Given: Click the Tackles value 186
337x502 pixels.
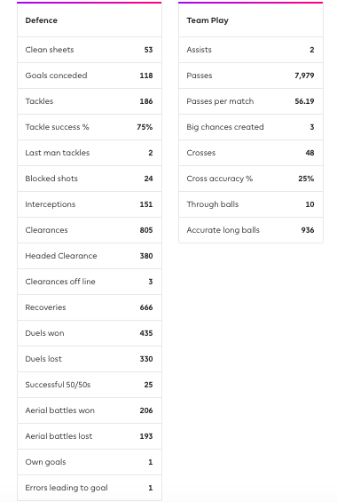Looking at the screenshot, I should (146, 101).
